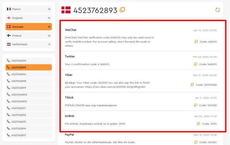
Task: Click the TikTok 296032 message text
Action: [91, 105]
